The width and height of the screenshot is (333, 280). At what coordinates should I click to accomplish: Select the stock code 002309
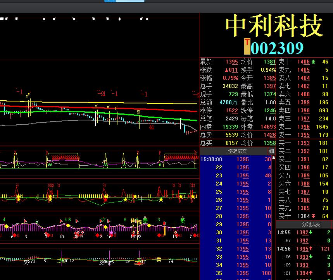click(277, 48)
